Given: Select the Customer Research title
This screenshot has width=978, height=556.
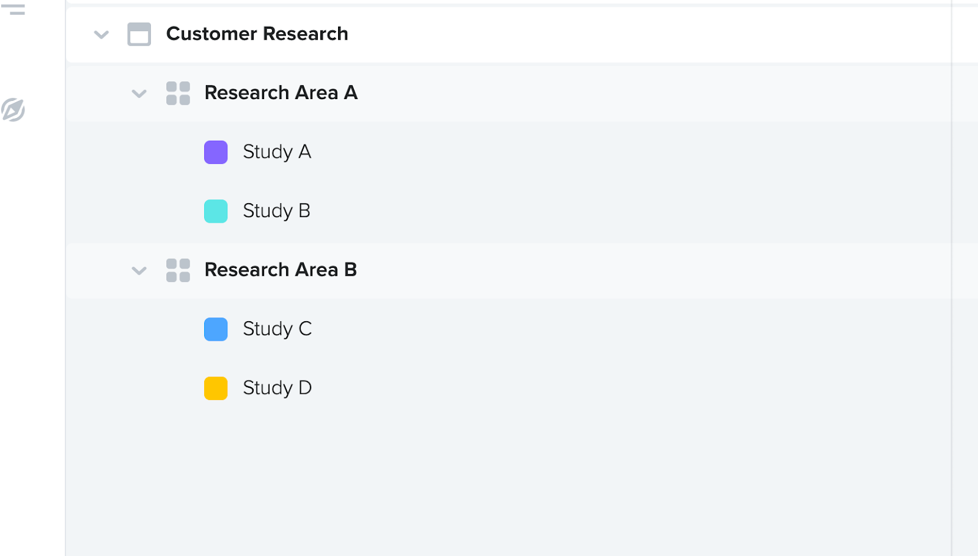Looking at the screenshot, I should pyautogui.click(x=257, y=34).
